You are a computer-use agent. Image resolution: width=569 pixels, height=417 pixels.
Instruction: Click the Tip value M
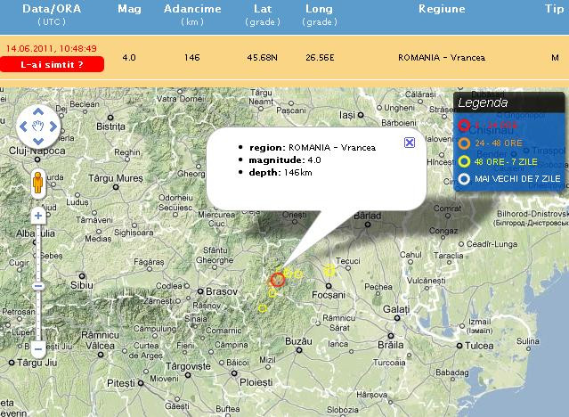(x=555, y=57)
